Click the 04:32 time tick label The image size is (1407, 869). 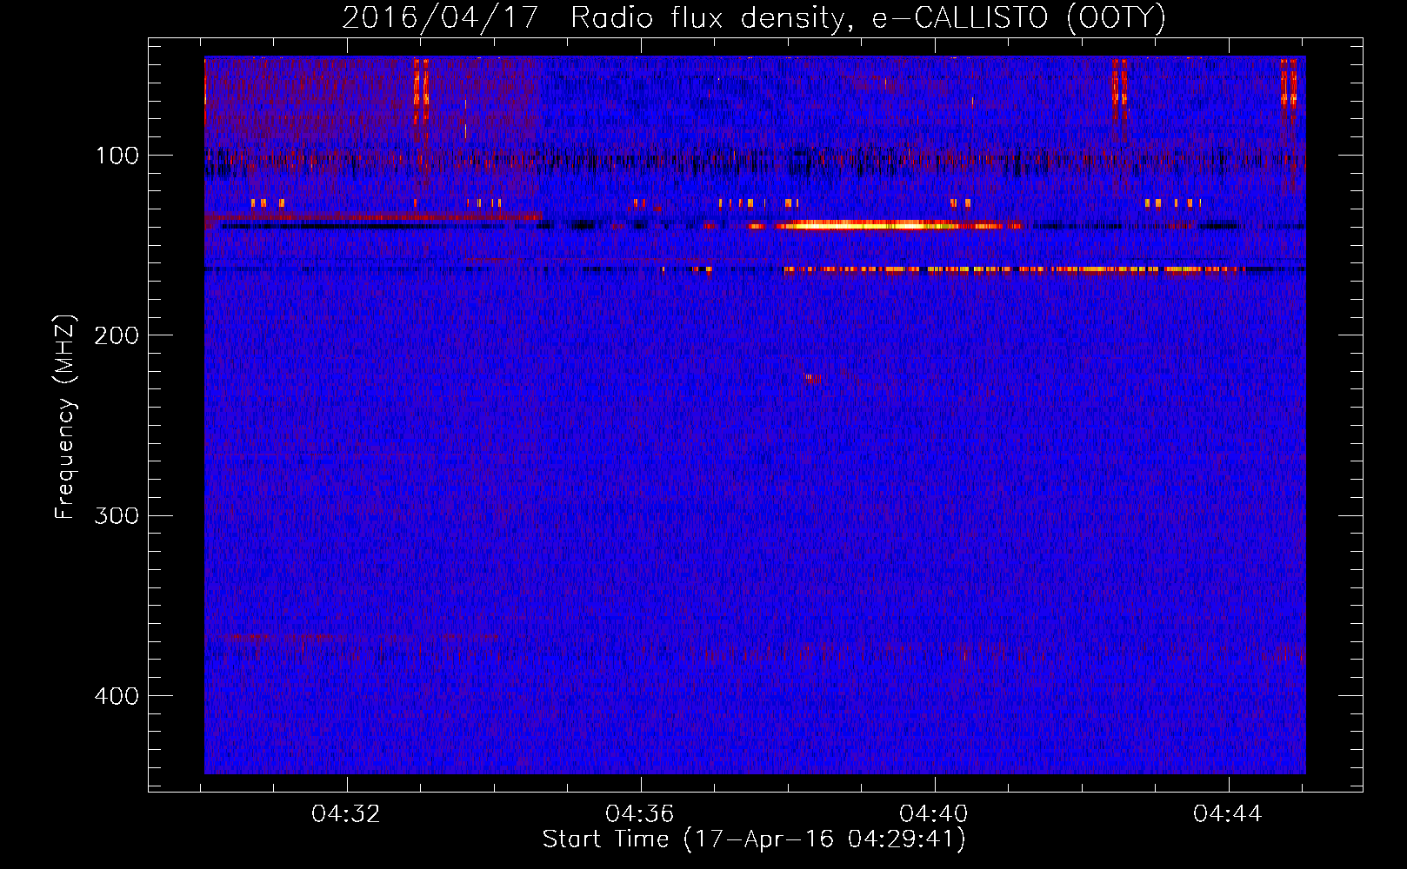tap(346, 814)
